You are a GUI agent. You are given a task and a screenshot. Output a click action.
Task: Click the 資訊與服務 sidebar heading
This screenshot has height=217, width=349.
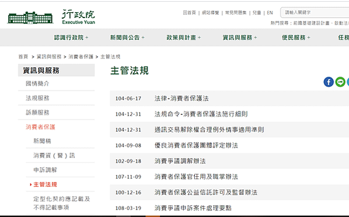(x=56, y=71)
